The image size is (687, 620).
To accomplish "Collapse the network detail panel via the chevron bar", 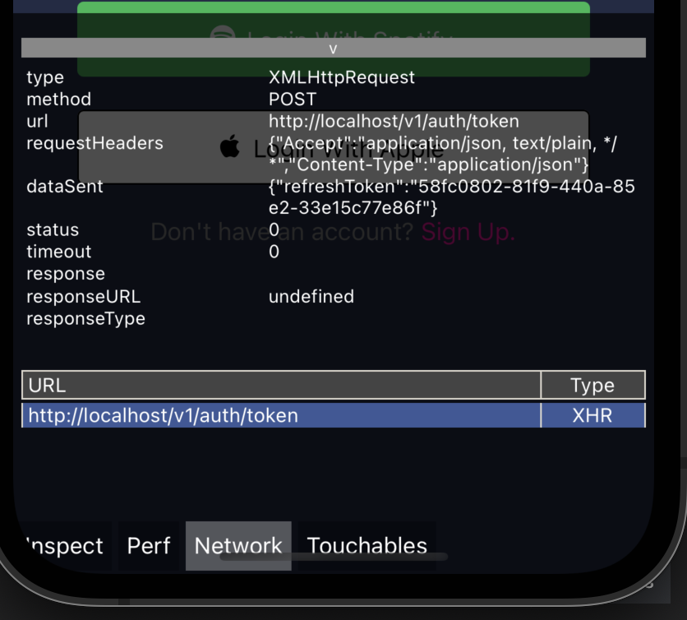I will click(333, 48).
